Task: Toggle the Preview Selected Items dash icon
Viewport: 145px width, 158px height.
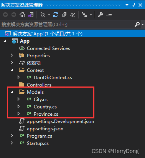Action: [109, 15]
